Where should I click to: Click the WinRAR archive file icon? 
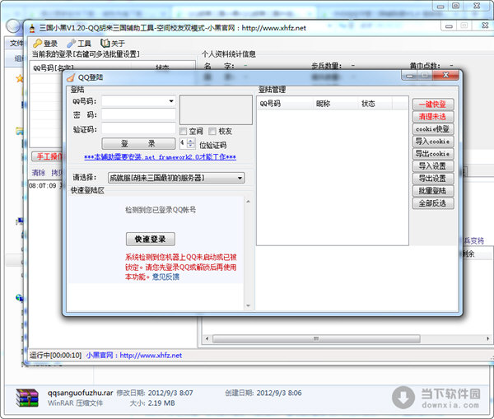tap(30, 399)
